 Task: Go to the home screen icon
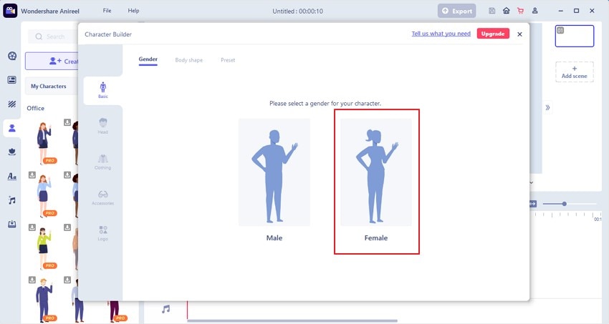[x=506, y=11]
